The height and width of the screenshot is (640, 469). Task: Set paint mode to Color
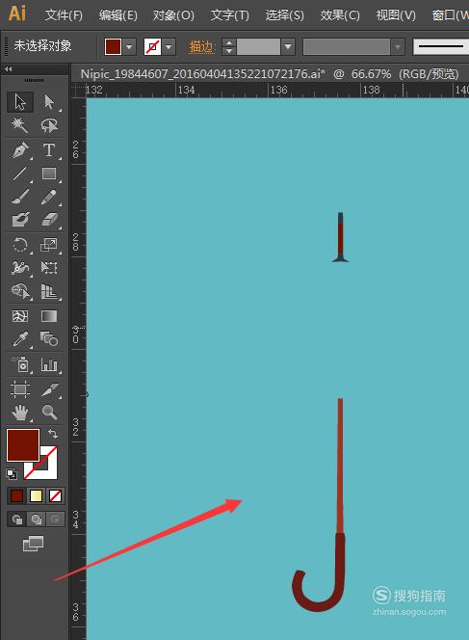16,495
